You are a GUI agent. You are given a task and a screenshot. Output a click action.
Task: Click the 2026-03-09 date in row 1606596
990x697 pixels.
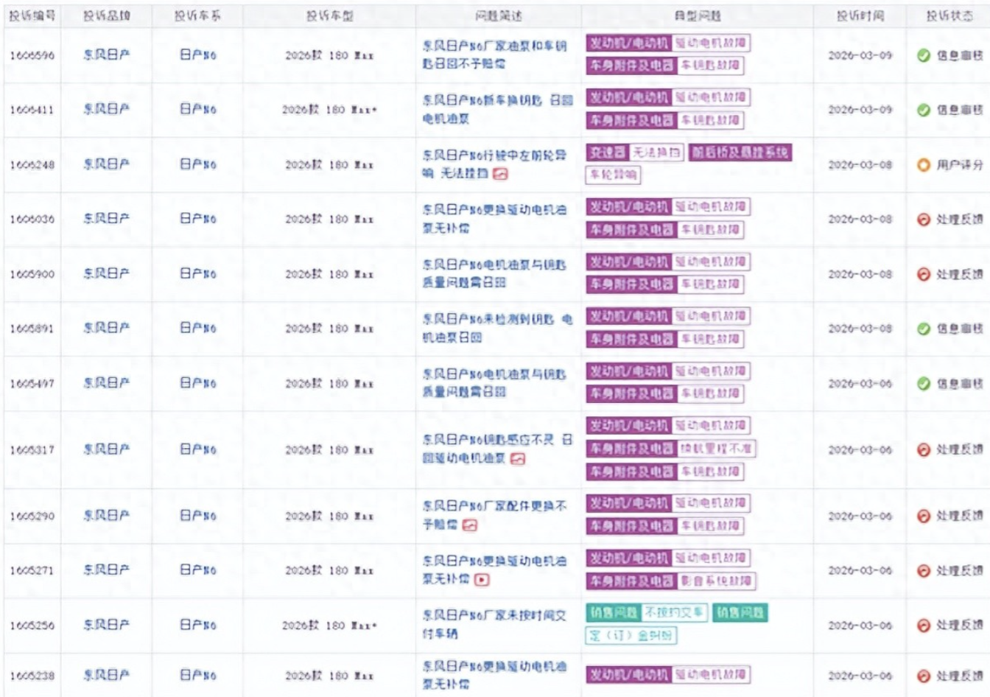click(860, 55)
